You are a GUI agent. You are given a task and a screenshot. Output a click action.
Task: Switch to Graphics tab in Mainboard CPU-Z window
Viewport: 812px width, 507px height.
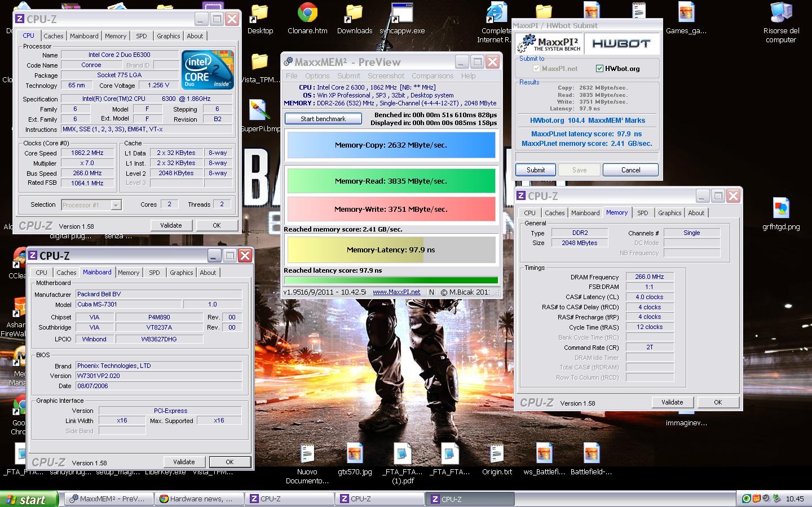pos(181,273)
